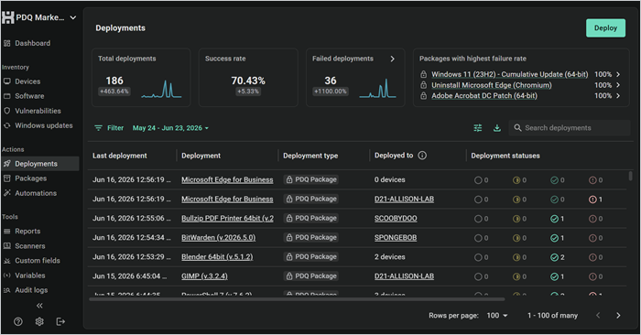
Task: Expand chevron for Uninstall Microsoft Edge row
Action: pyautogui.click(x=618, y=85)
